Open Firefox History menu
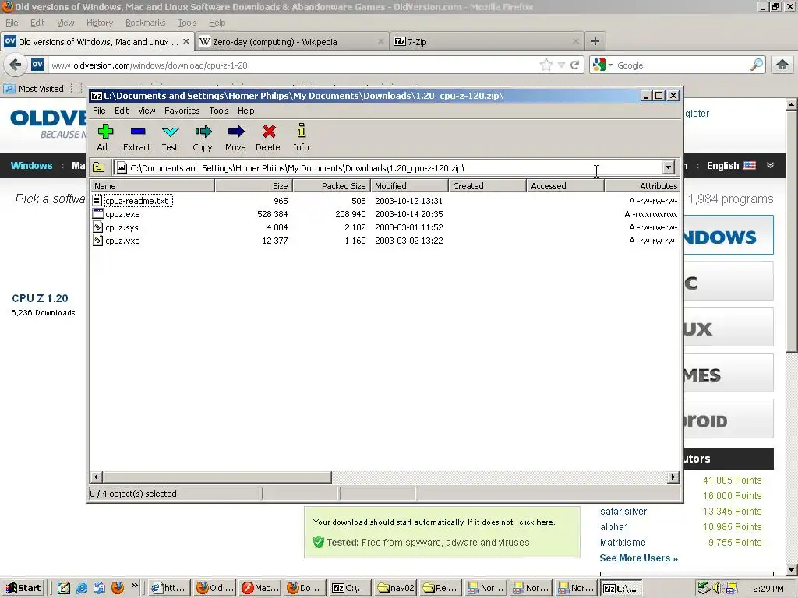798x598 pixels. coord(99,23)
